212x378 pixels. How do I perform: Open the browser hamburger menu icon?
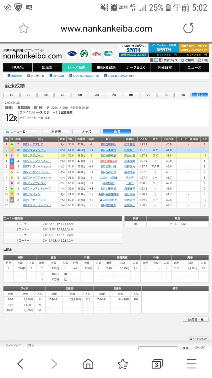pos(192,364)
